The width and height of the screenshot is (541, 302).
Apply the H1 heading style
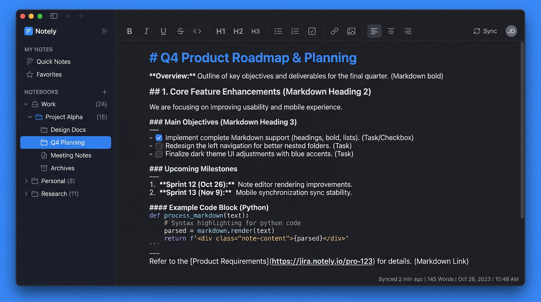[221, 31]
